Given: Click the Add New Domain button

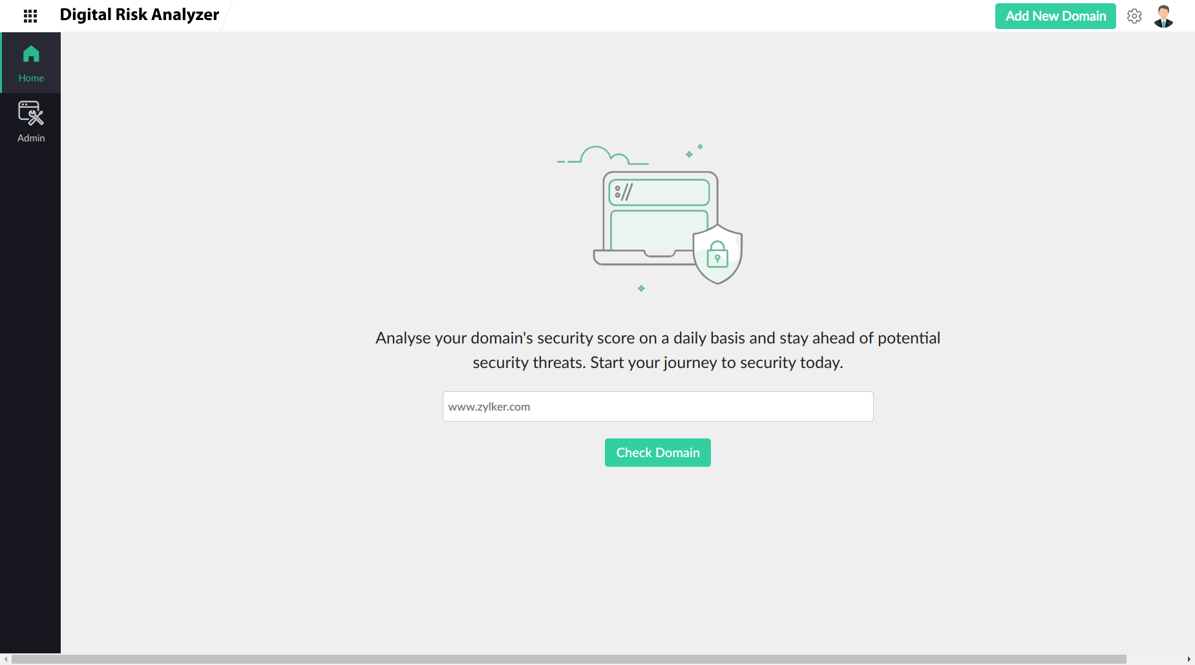Looking at the screenshot, I should (1055, 16).
